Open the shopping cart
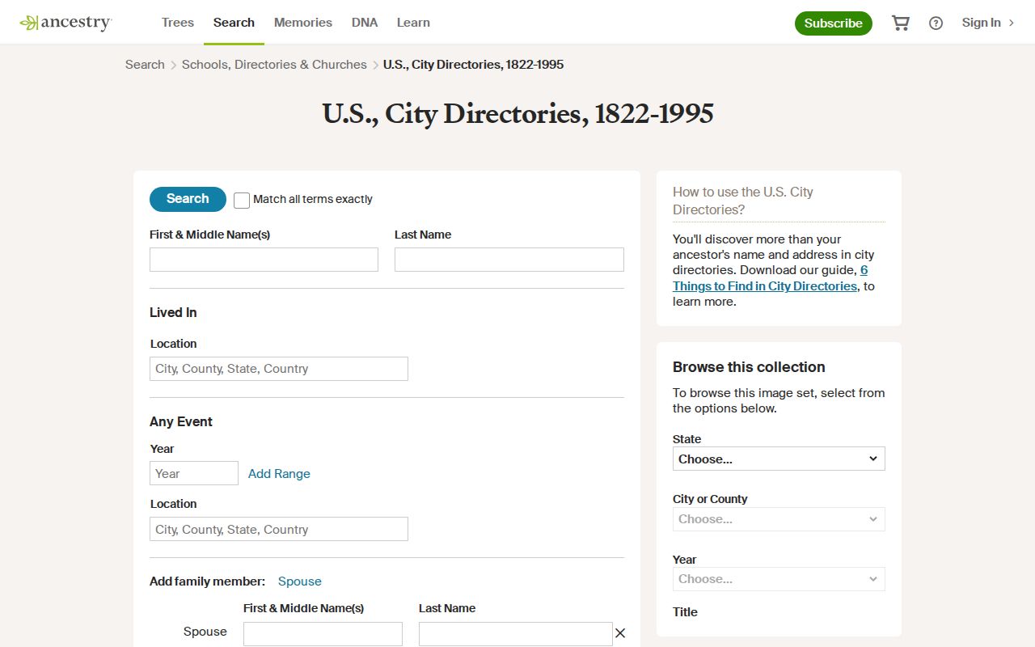This screenshot has width=1035, height=647. [900, 23]
